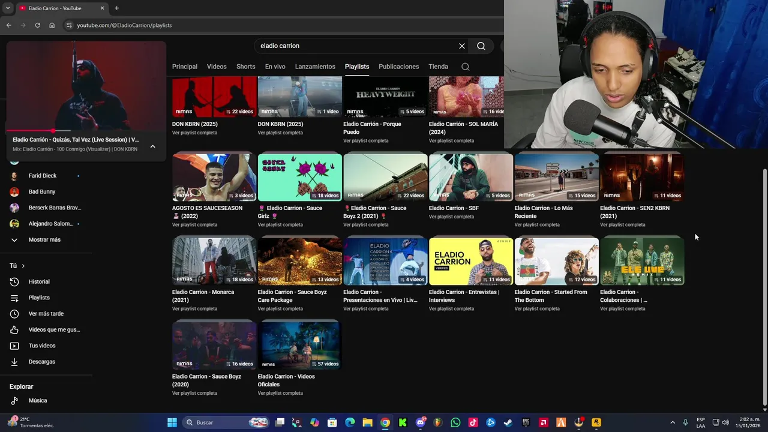Click Ver playlist completa under SOL MARÍA

coord(451,141)
